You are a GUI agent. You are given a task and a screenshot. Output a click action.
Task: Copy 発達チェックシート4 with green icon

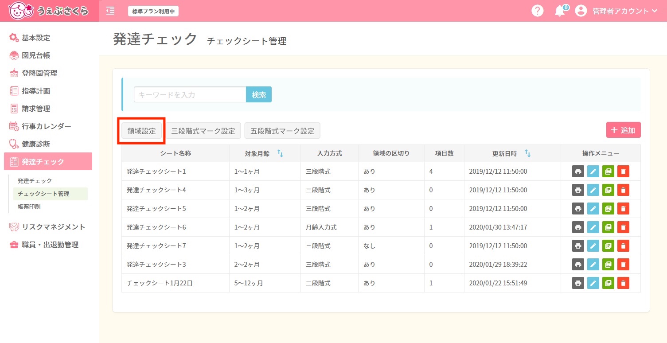tap(608, 190)
